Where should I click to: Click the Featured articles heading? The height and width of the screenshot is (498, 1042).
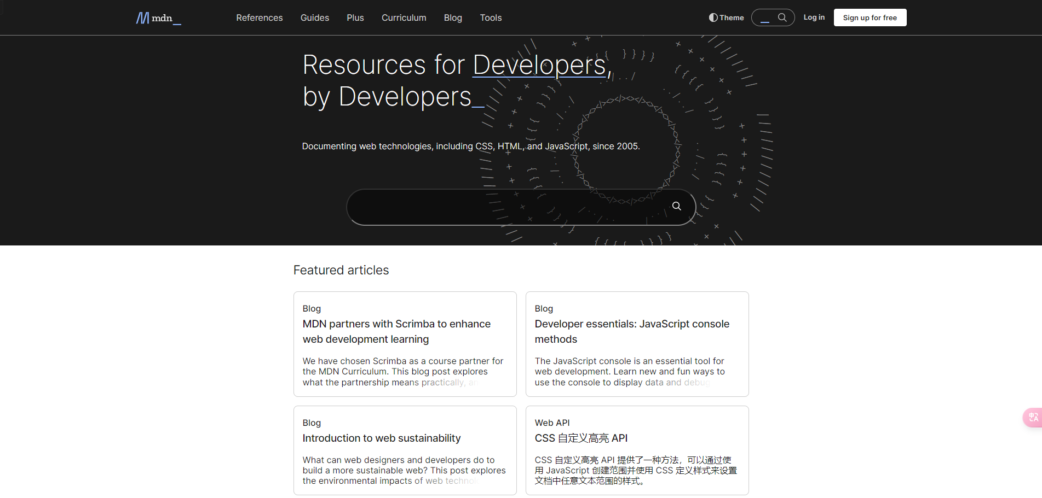(x=341, y=270)
